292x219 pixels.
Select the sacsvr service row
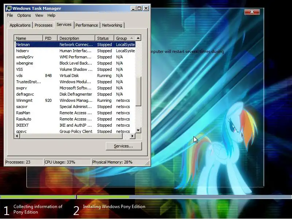click(75, 107)
